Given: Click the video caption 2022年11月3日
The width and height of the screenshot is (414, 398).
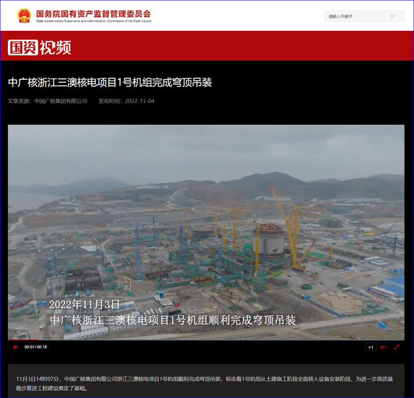Looking at the screenshot, I should click(85, 304).
